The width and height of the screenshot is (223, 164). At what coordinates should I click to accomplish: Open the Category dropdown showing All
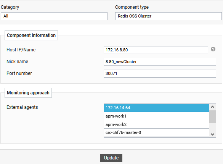click(54, 16)
